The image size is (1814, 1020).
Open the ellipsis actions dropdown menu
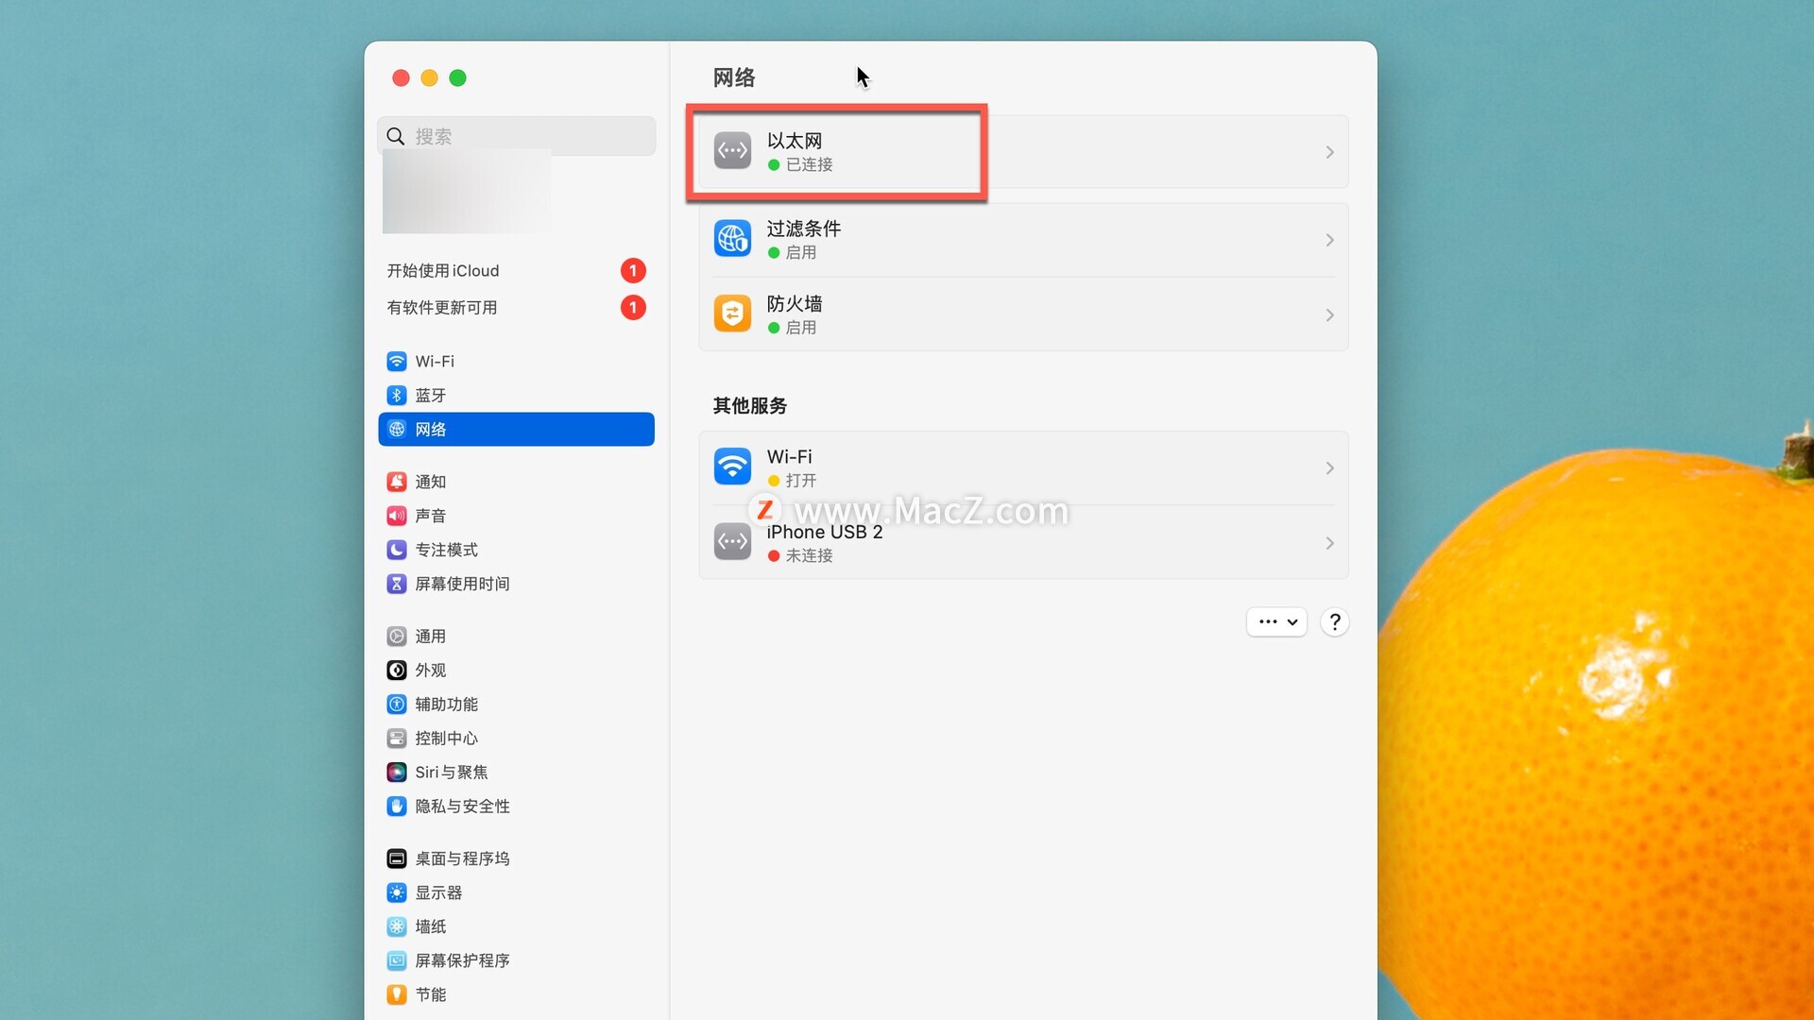(x=1276, y=622)
